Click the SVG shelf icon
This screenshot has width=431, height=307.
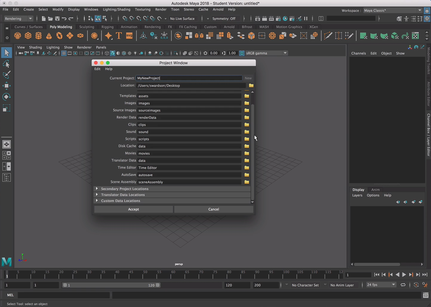[x=129, y=36]
